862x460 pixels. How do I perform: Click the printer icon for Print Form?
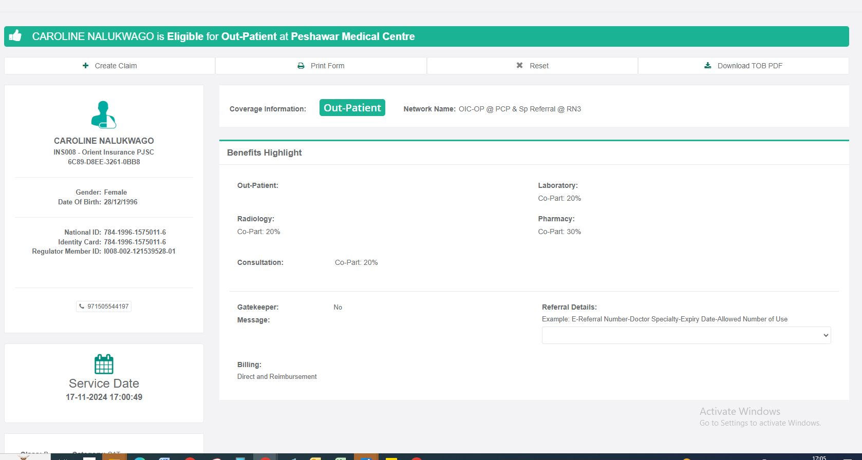[x=301, y=66]
